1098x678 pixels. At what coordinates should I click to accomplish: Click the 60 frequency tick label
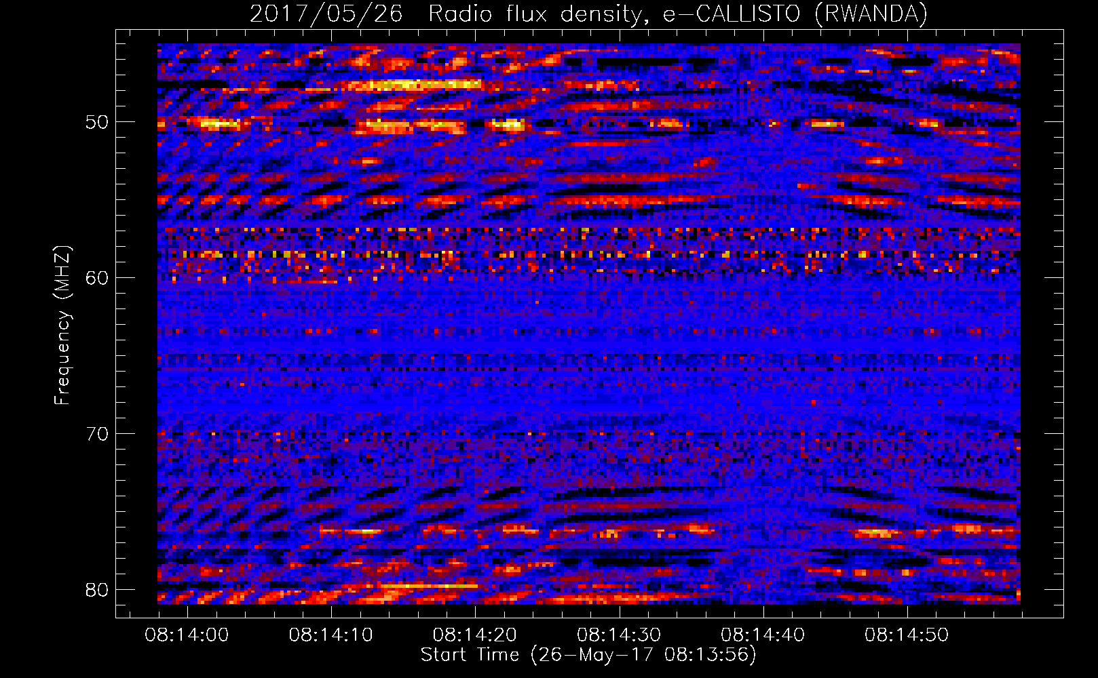tap(96, 278)
